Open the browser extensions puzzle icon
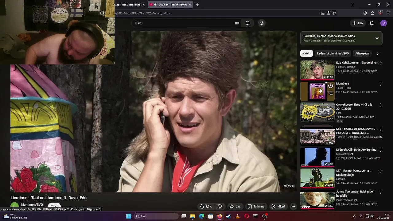Screen dimensions: 393x221 (372, 13)
